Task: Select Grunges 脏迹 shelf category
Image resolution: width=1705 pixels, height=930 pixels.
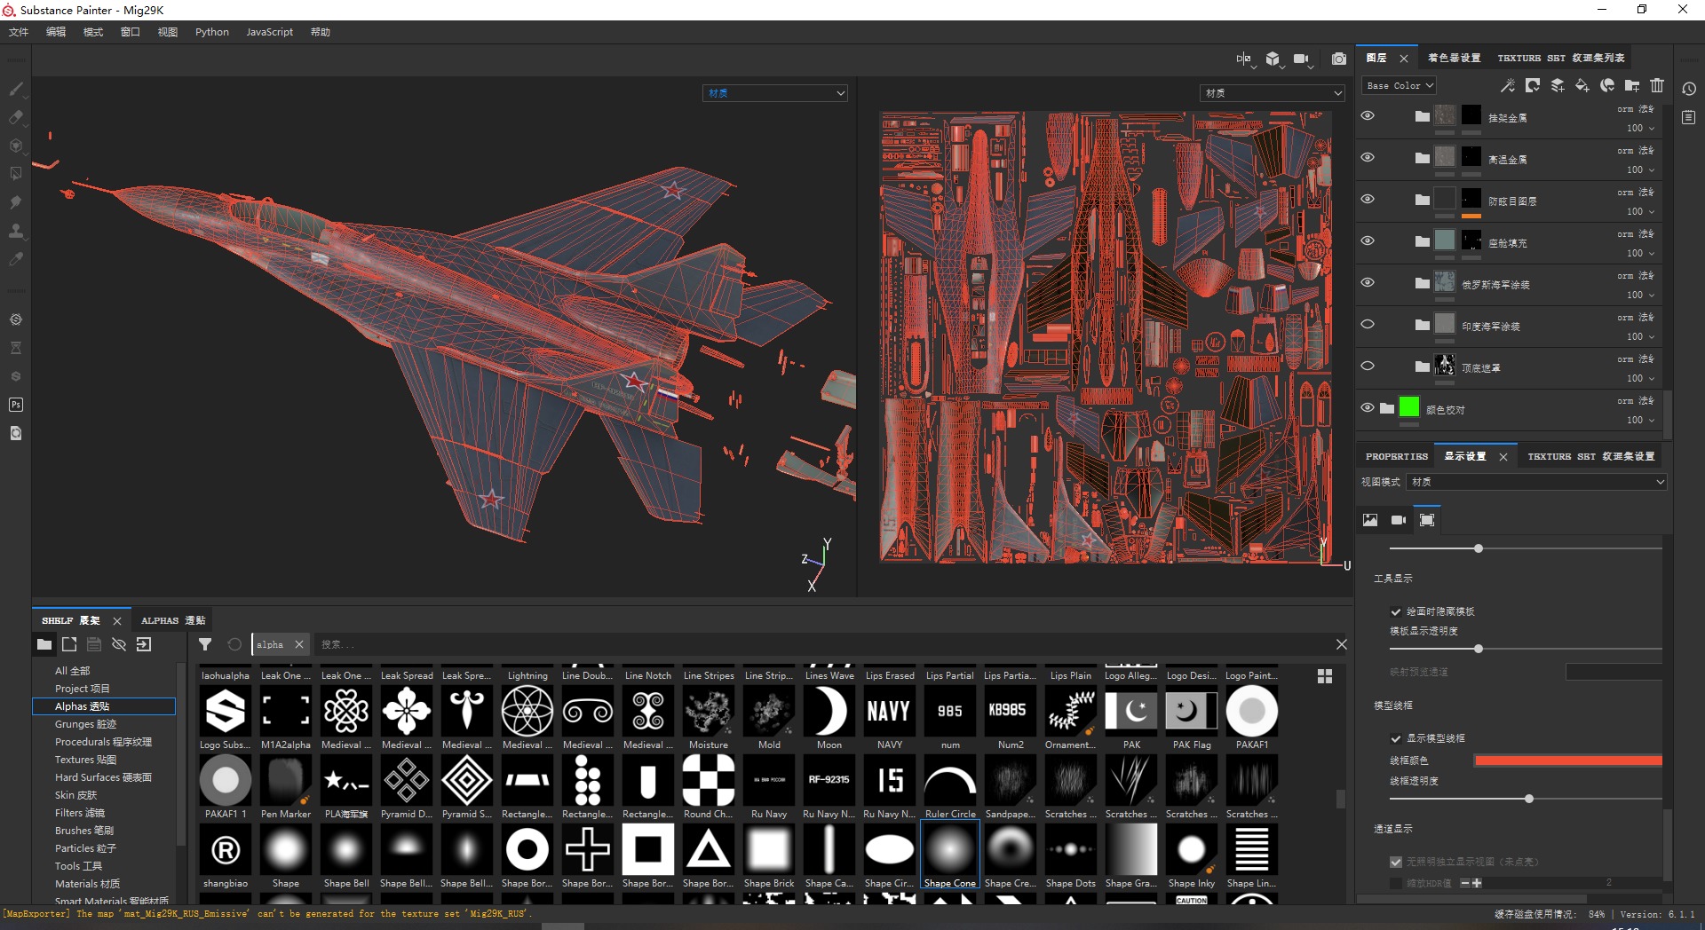Action: [85, 724]
